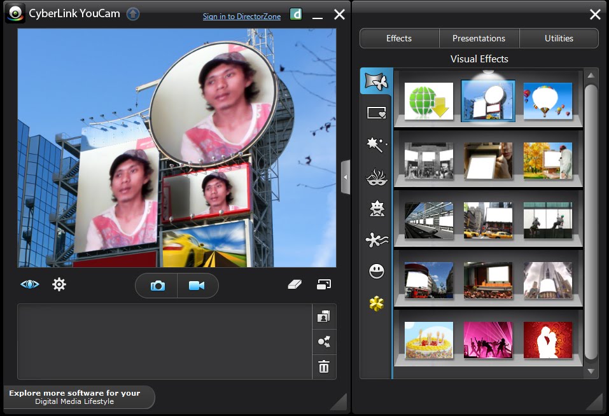
Task: Click the Visual Effects scrollbar thumb
Action: click(x=591, y=221)
